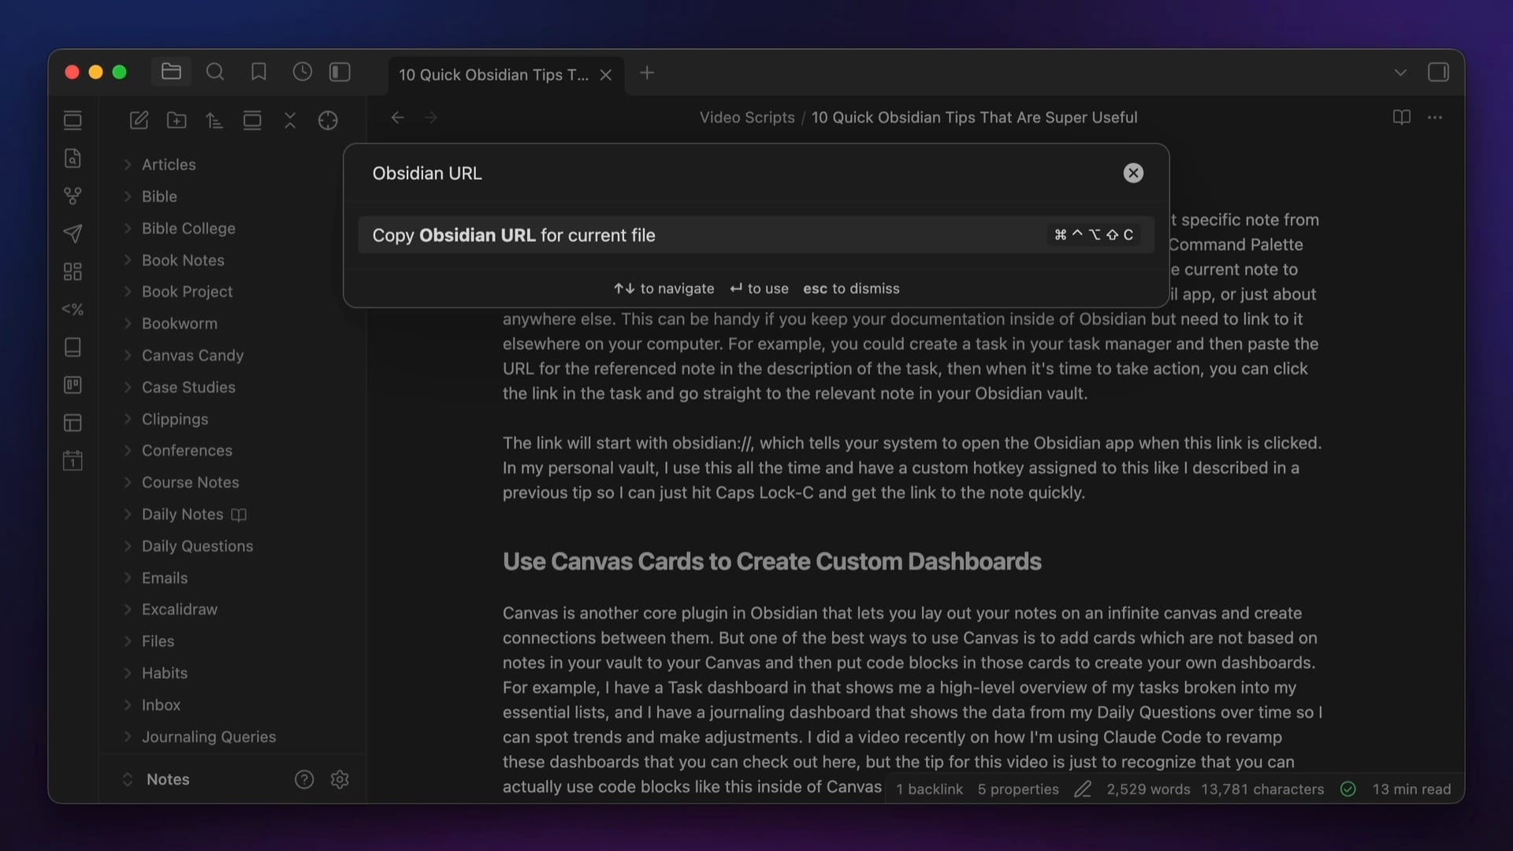This screenshot has width=1513, height=851.
Task: Click the new folder icon
Action: [x=177, y=120]
